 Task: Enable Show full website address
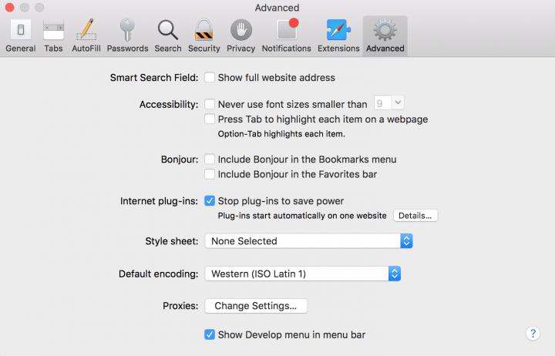[x=210, y=78]
